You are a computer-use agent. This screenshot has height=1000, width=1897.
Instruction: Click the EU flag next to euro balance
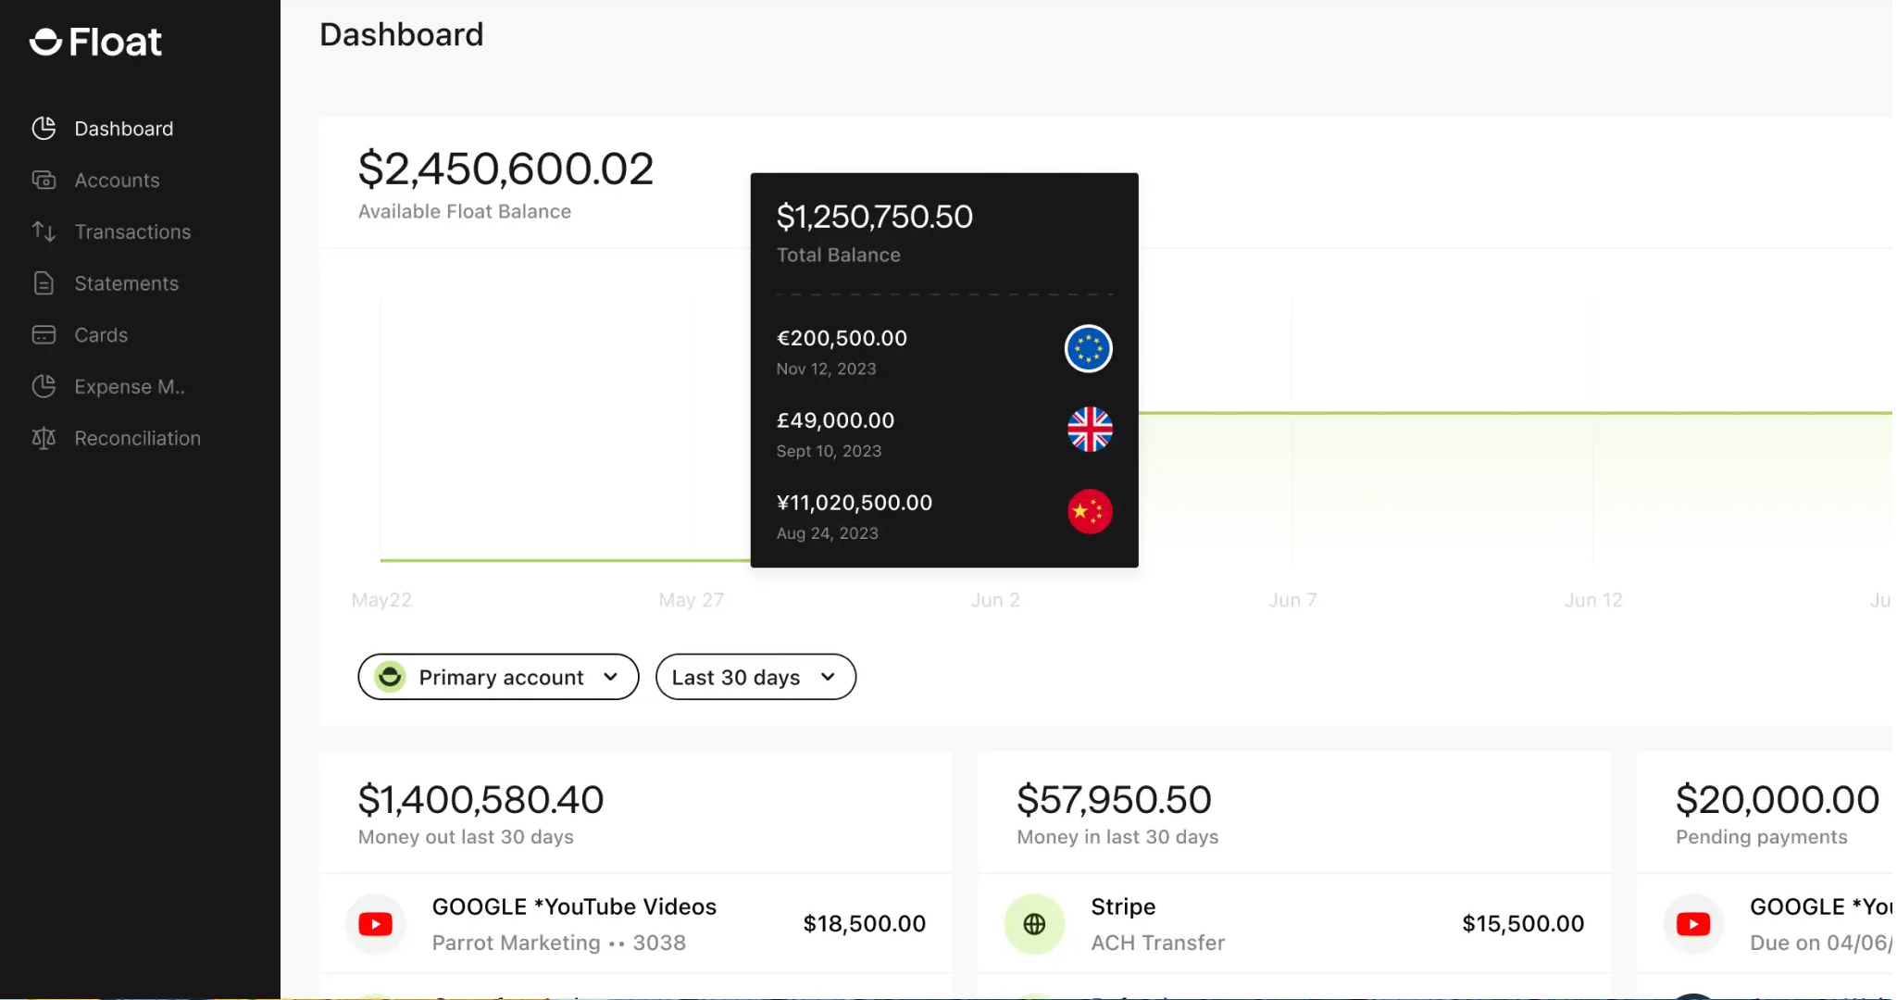point(1089,348)
